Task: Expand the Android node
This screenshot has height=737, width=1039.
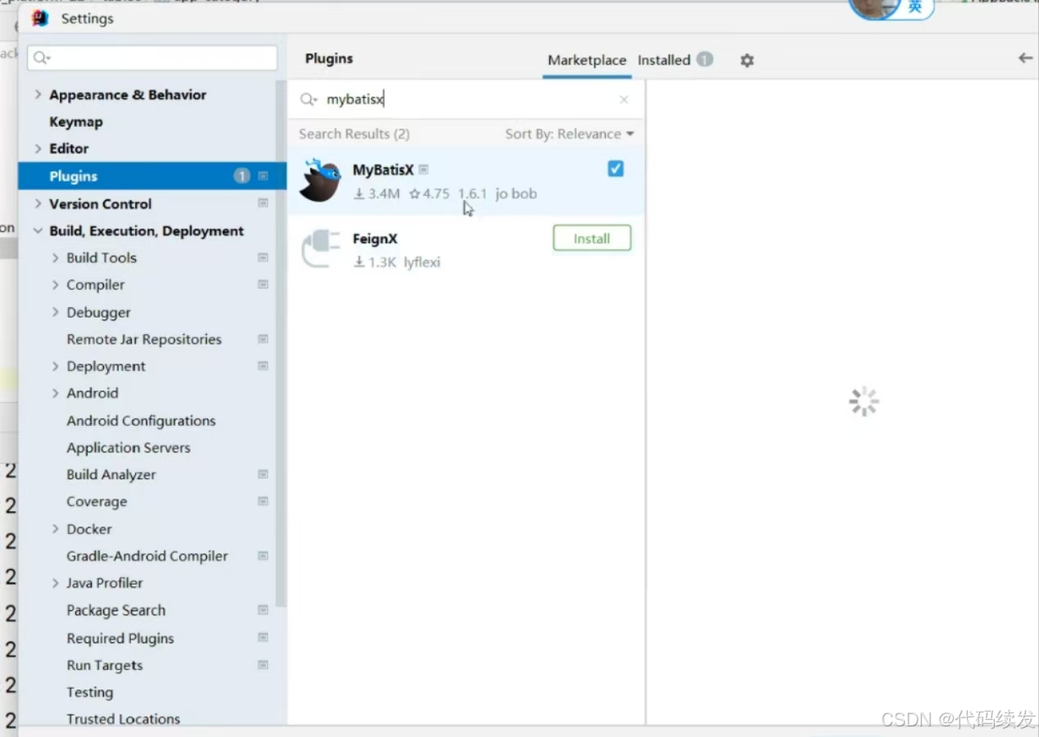Action: point(56,393)
